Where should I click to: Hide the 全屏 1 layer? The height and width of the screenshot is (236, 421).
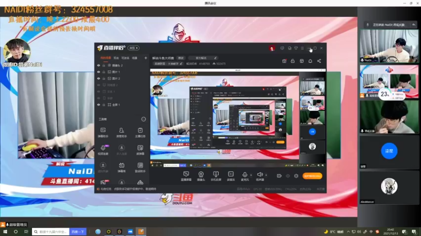click(98, 104)
